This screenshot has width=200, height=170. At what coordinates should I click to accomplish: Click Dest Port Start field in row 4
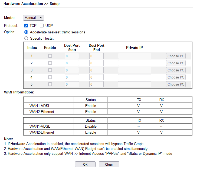click(72, 77)
